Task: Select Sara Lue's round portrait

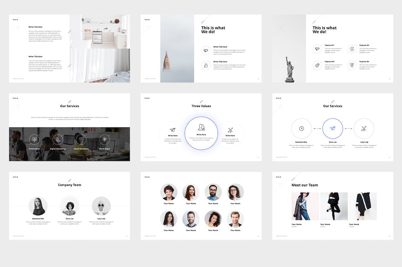Action: 69,206
